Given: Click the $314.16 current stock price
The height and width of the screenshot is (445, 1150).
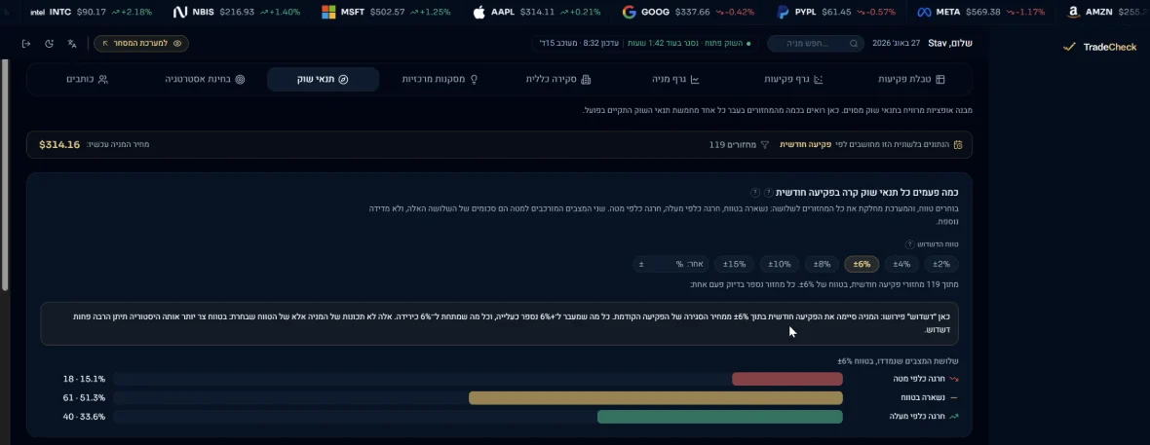Looking at the screenshot, I should (59, 145).
